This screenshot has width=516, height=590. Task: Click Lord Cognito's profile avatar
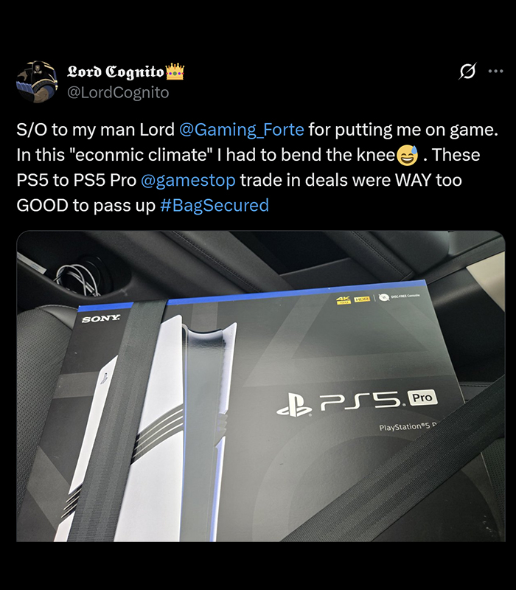coord(37,82)
